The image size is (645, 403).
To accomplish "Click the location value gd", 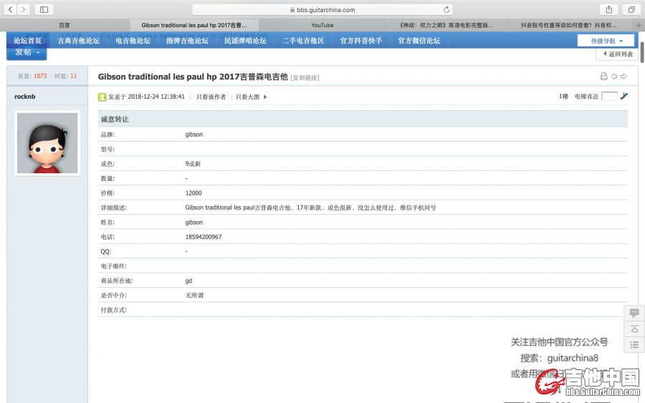I will coord(188,281).
